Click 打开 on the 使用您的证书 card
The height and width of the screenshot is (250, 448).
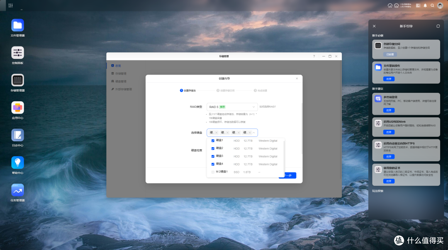(x=389, y=181)
